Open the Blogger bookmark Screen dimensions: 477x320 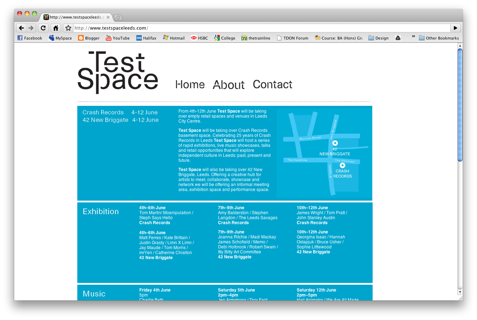coord(89,38)
